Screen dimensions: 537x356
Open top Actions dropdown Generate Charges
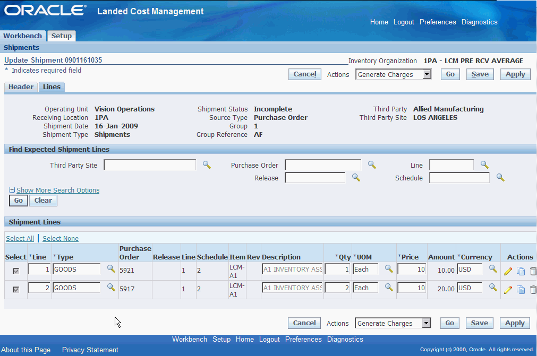pyautogui.click(x=393, y=74)
